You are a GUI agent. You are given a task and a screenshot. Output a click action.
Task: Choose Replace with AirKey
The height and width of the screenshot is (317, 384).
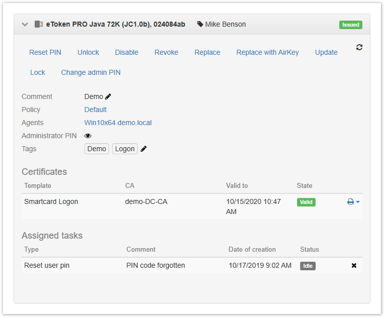click(x=267, y=52)
